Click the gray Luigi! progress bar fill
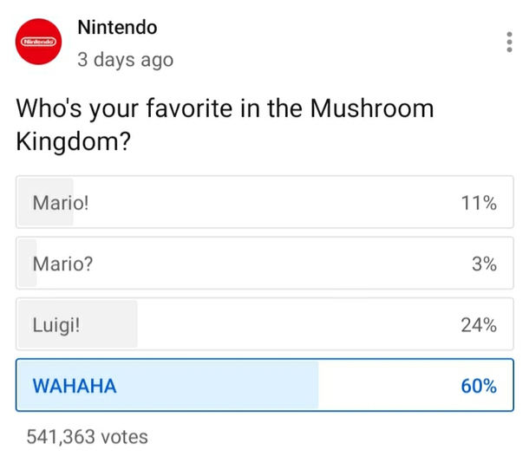529x463 pixels. (78, 324)
